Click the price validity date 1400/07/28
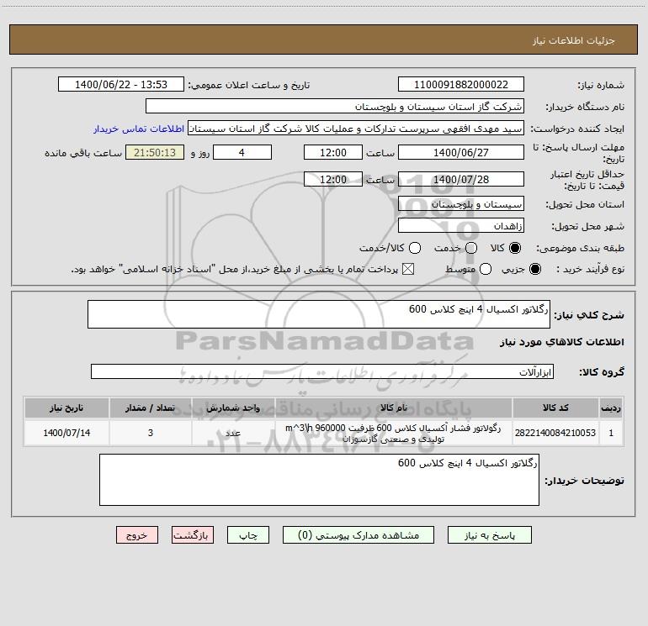 coord(461,179)
